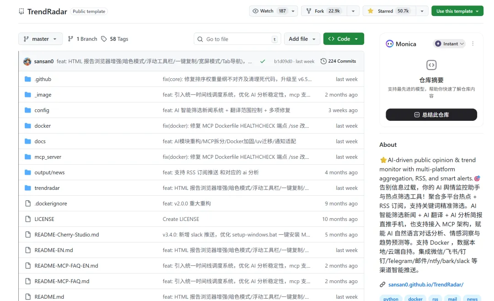
Task: Open the master branch selector
Action: [x=40, y=39]
